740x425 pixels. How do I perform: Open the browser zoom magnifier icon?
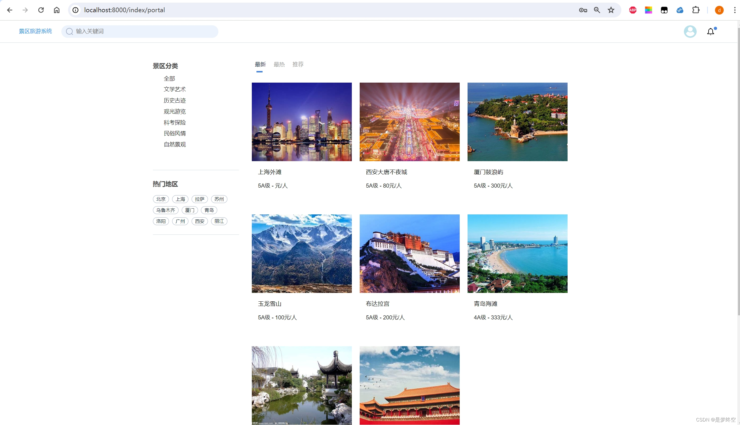pyautogui.click(x=597, y=10)
